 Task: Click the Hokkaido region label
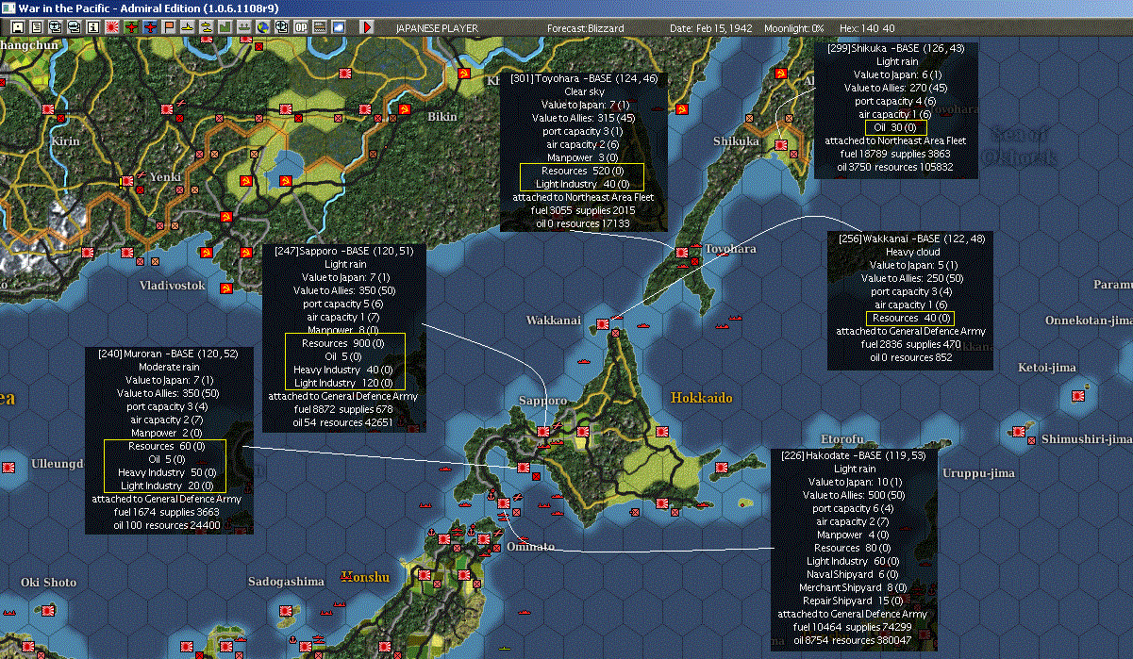coord(702,398)
